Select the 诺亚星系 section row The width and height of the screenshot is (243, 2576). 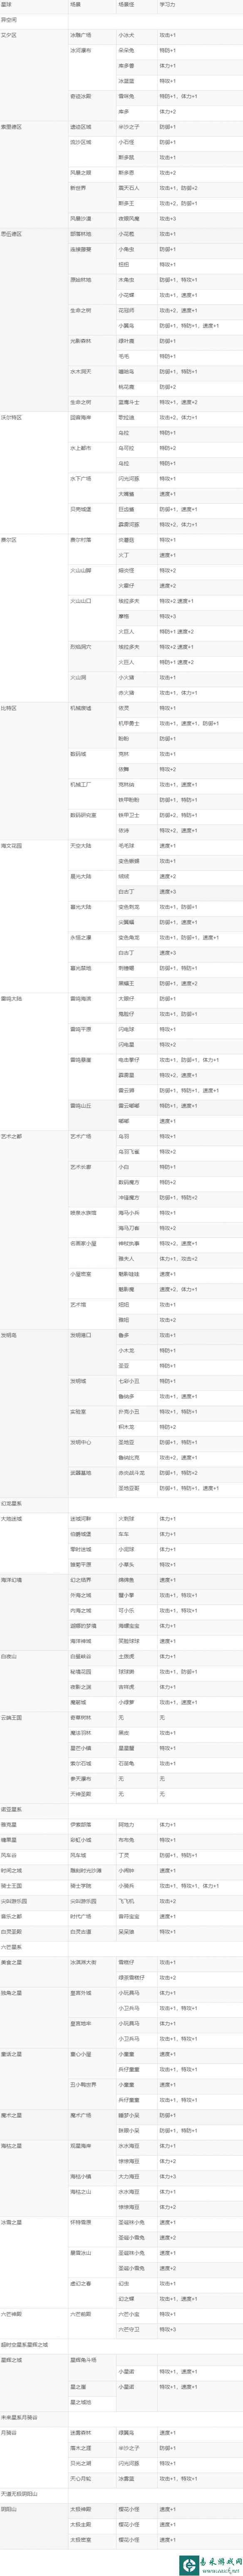(121, 1811)
